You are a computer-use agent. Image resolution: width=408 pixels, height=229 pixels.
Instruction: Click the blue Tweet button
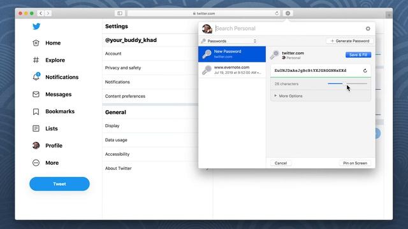(x=59, y=184)
